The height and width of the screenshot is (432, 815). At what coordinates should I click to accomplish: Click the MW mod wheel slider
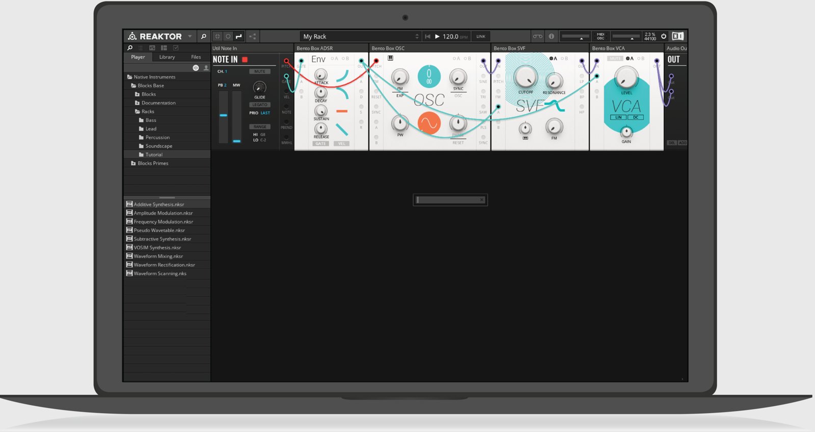click(x=237, y=117)
